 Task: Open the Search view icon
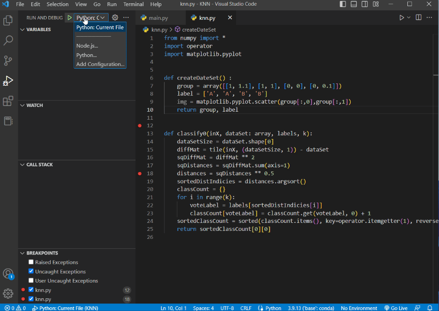pos(7,41)
